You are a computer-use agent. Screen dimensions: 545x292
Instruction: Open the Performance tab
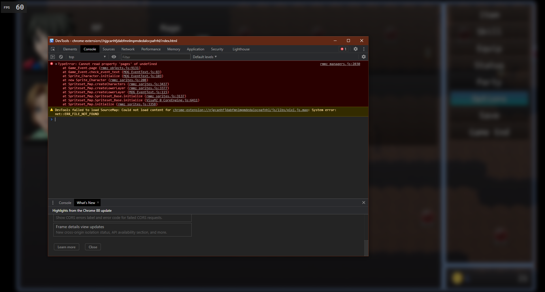[x=151, y=49]
